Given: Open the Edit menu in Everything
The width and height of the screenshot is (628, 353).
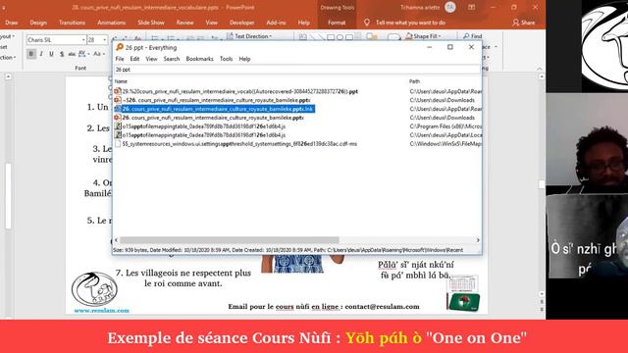Looking at the screenshot, I should [134, 59].
